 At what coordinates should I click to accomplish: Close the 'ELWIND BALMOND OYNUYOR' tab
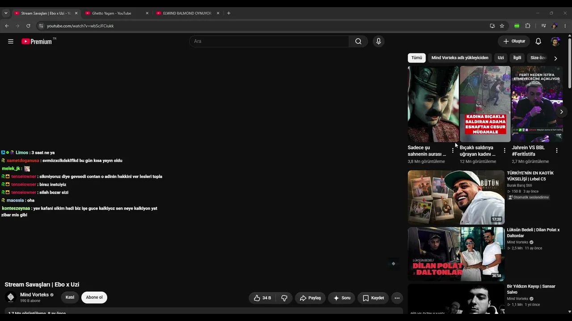(218, 13)
